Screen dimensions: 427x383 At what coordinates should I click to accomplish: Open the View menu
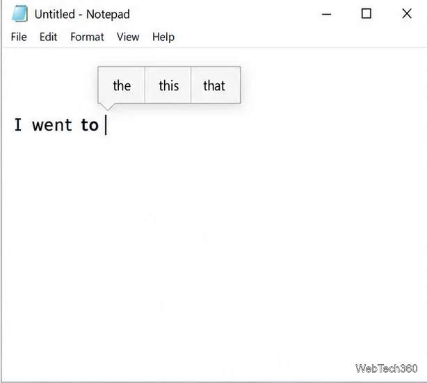pos(128,37)
